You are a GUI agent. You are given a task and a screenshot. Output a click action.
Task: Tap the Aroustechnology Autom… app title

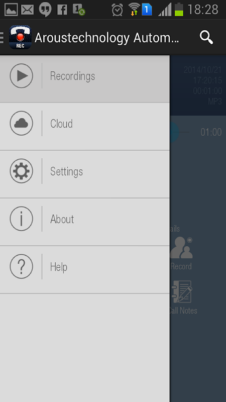[107, 38]
